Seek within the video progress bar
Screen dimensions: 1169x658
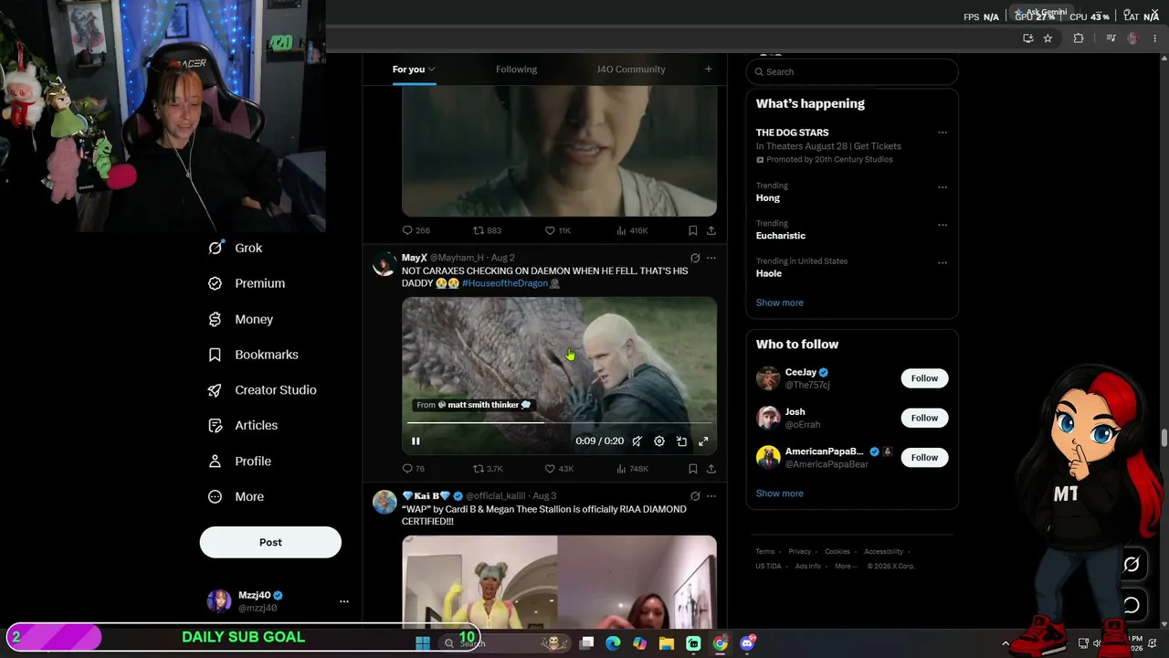click(559, 423)
